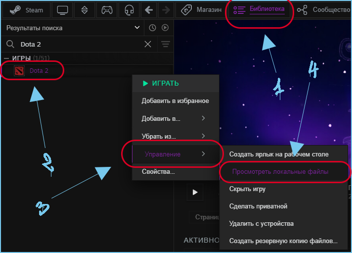Open the Управление submenu

click(175, 154)
